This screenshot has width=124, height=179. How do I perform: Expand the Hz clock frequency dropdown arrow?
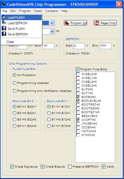click(x=52, y=31)
